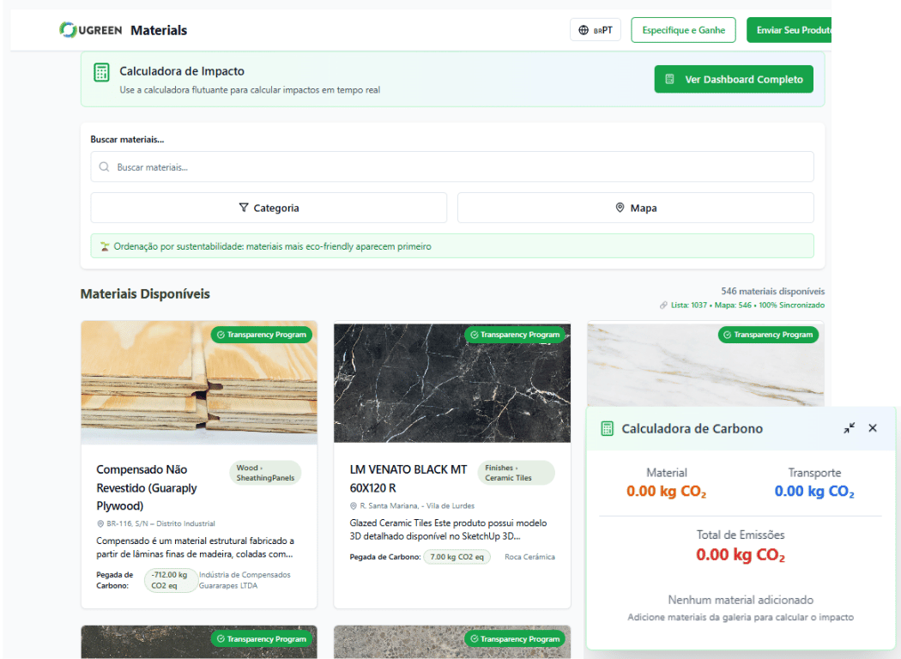901x659 pixels.
Task: Click the UGREEN logo icon
Action: (68, 30)
